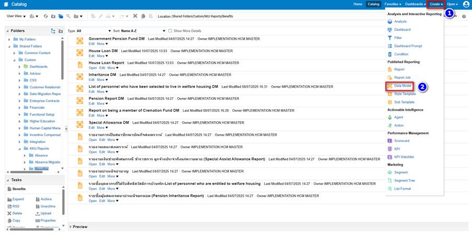Click Edit link under House Loan DM
The height and width of the screenshot is (235, 472).
(91, 56)
